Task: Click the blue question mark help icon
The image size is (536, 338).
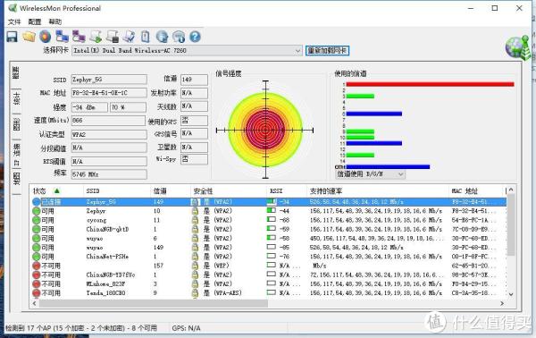Action: [195, 37]
